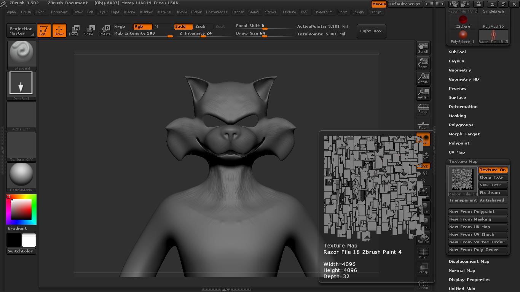Screen dimensions: 520x292
Task: Click the right shelf Rotate button
Action: (x=423, y=238)
